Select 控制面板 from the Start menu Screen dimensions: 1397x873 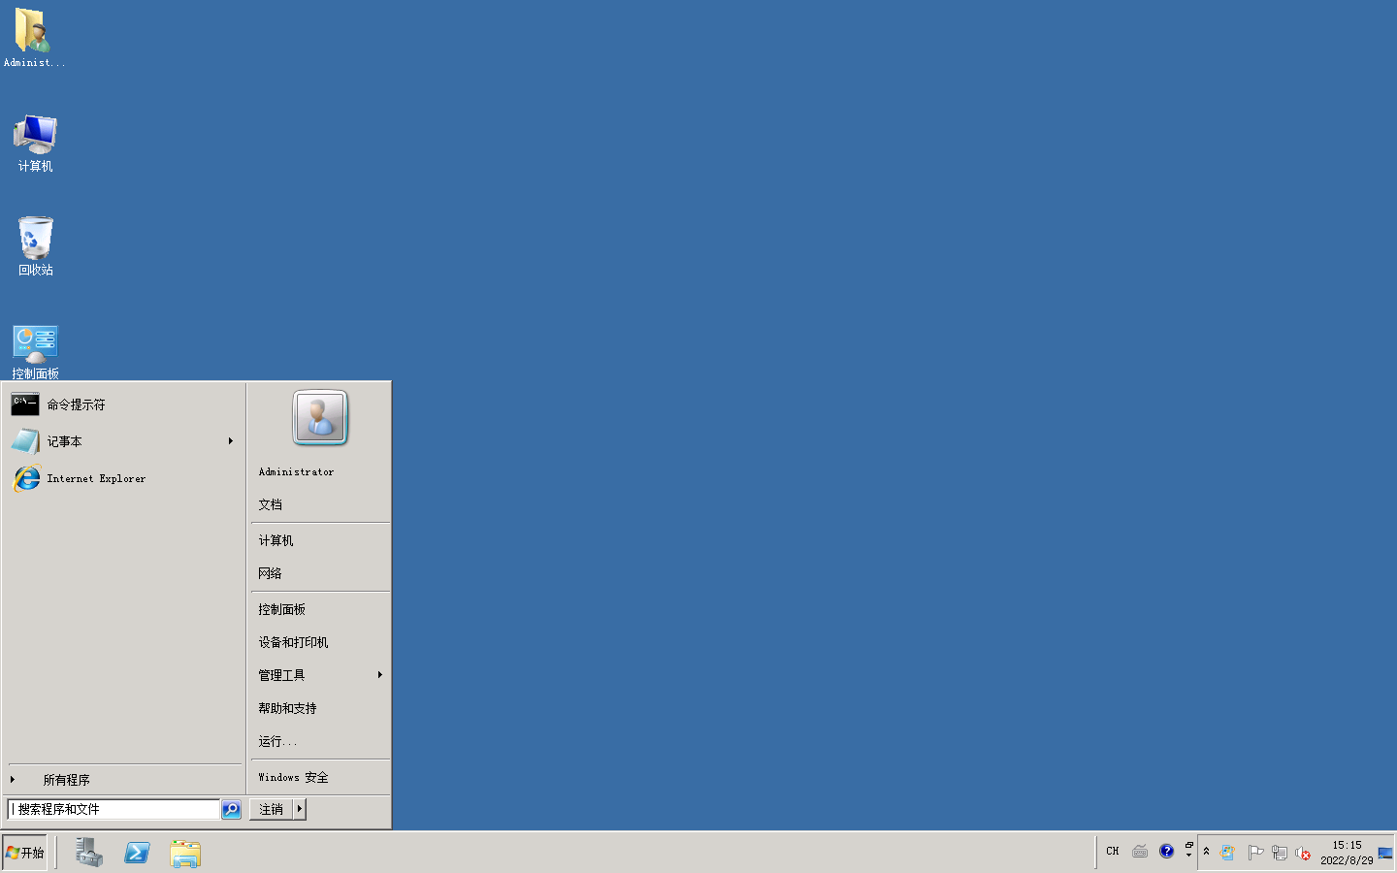coord(282,609)
